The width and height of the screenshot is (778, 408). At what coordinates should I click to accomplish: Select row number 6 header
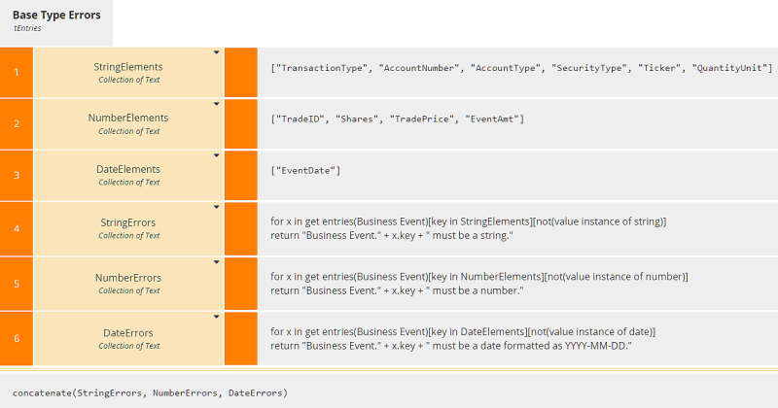point(17,339)
